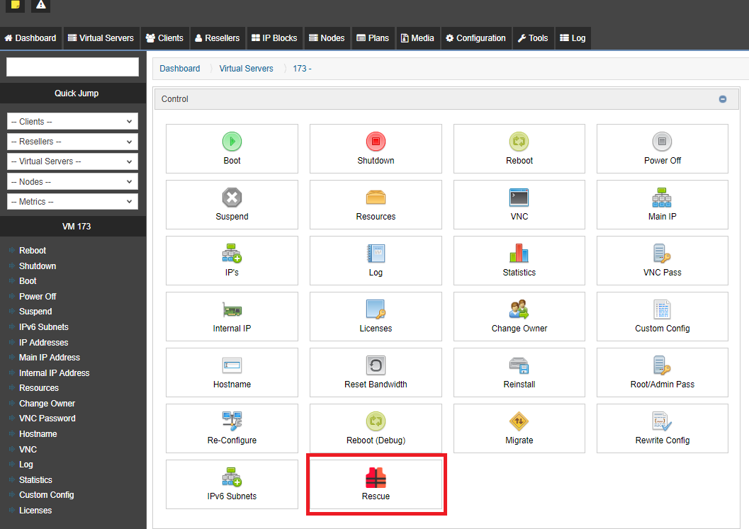Switch to the IP Blocks tab
Screen dimensions: 749x529
[x=274, y=38]
